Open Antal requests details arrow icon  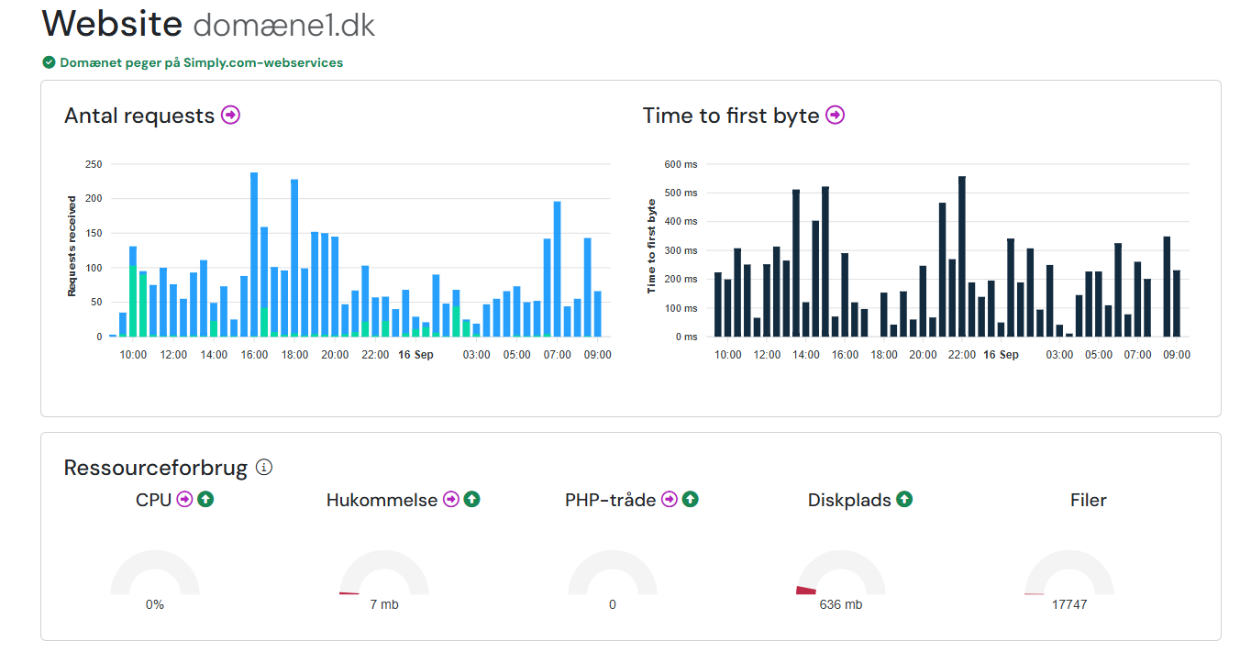230,116
